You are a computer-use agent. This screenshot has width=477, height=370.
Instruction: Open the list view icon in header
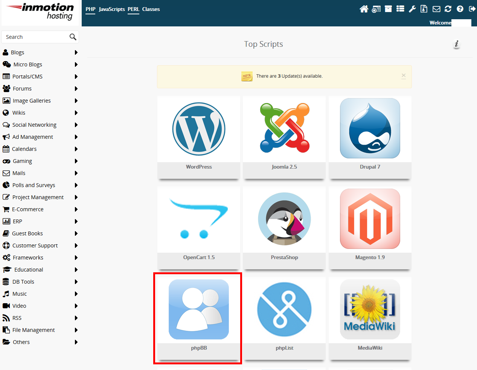400,9
